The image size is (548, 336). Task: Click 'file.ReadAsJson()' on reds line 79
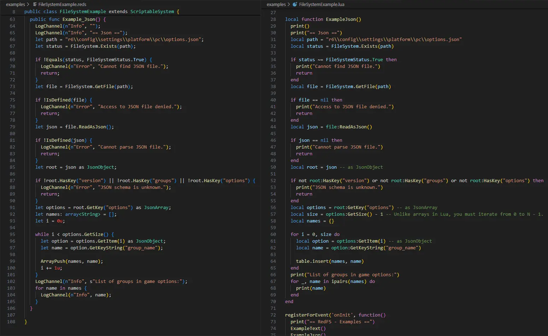click(x=88, y=127)
